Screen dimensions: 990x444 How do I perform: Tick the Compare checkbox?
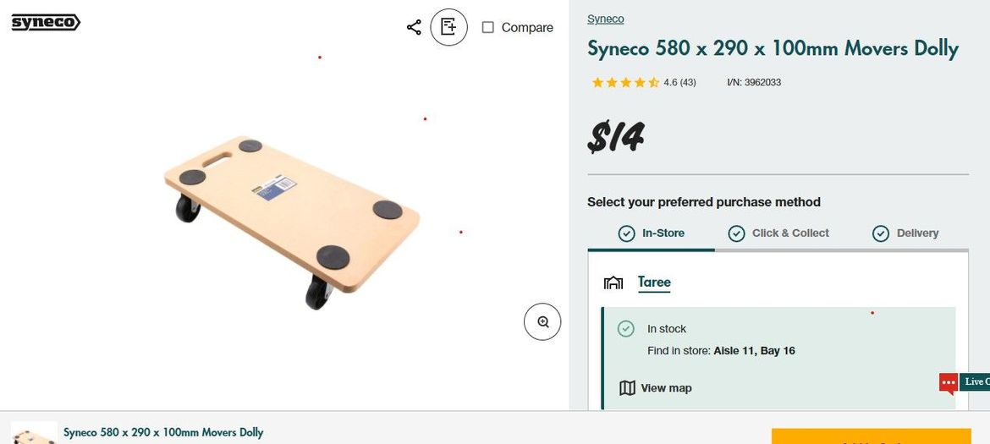tap(488, 27)
